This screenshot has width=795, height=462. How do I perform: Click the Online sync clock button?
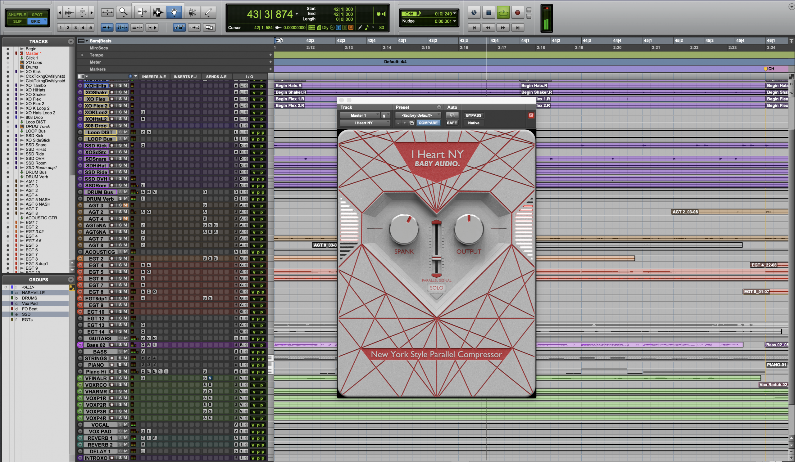pos(474,13)
